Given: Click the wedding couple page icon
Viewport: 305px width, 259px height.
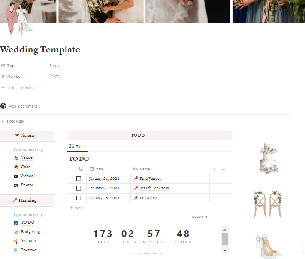Looking at the screenshot, I should pyautogui.click(x=19, y=21).
